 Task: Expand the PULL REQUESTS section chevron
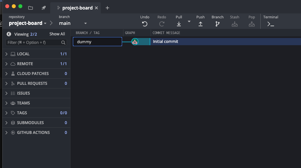[x=6, y=83]
